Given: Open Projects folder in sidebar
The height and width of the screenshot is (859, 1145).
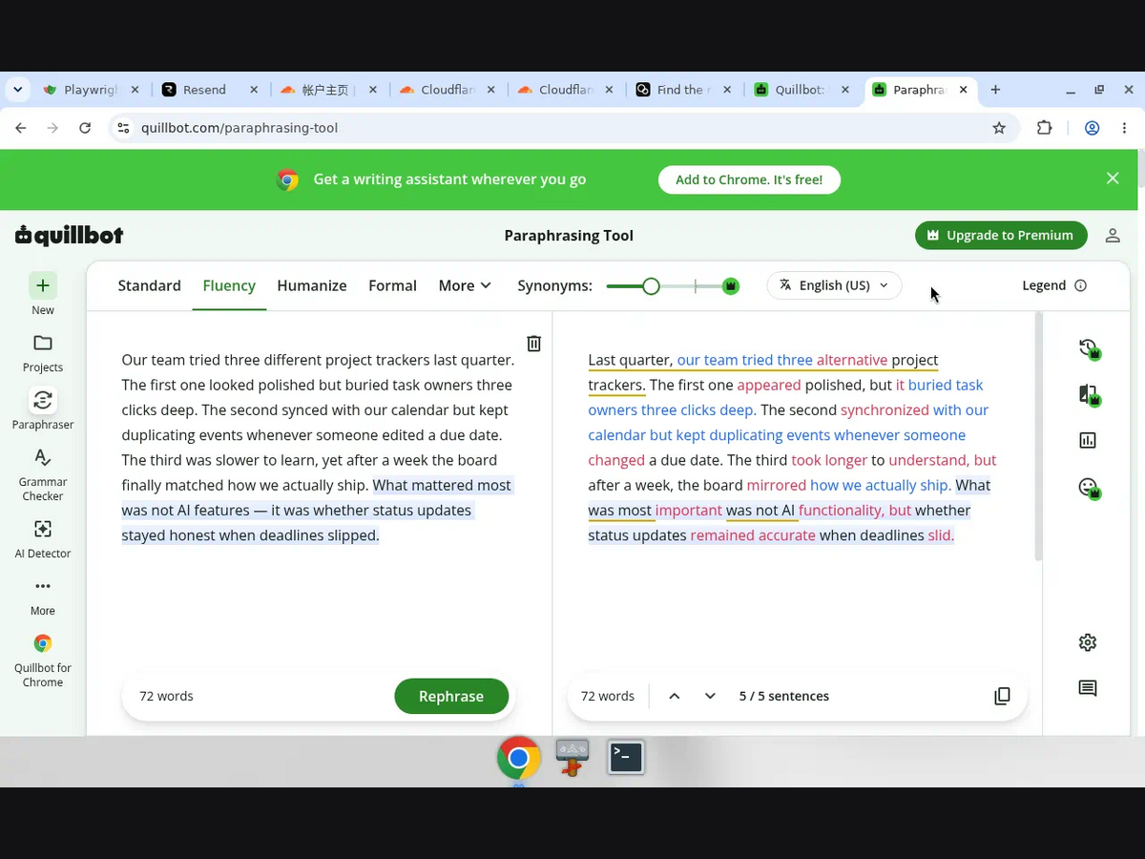Looking at the screenshot, I should coord(43,343).
